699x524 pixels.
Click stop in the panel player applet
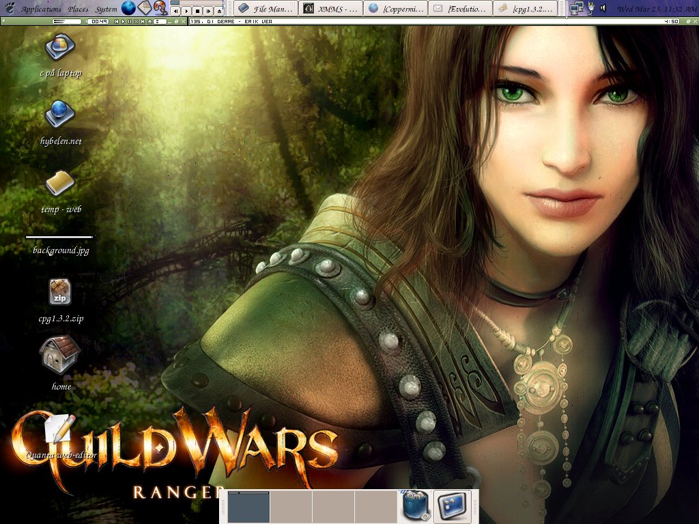[197, 11]
